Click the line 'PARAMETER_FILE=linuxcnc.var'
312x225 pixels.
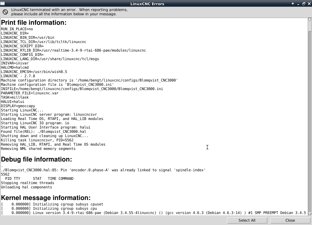[30, 93]
